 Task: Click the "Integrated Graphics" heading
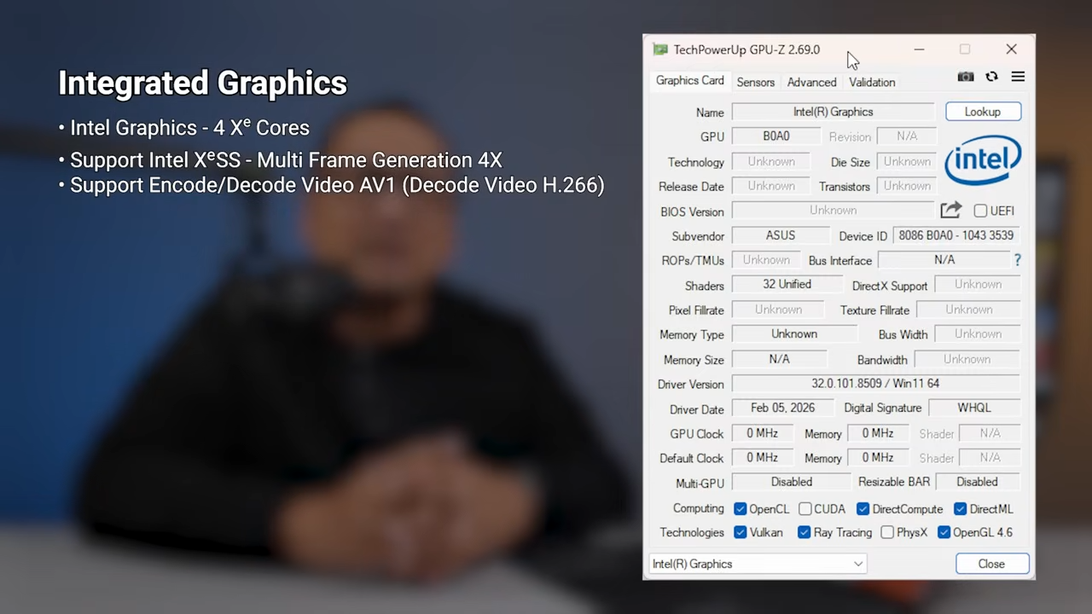203,84
